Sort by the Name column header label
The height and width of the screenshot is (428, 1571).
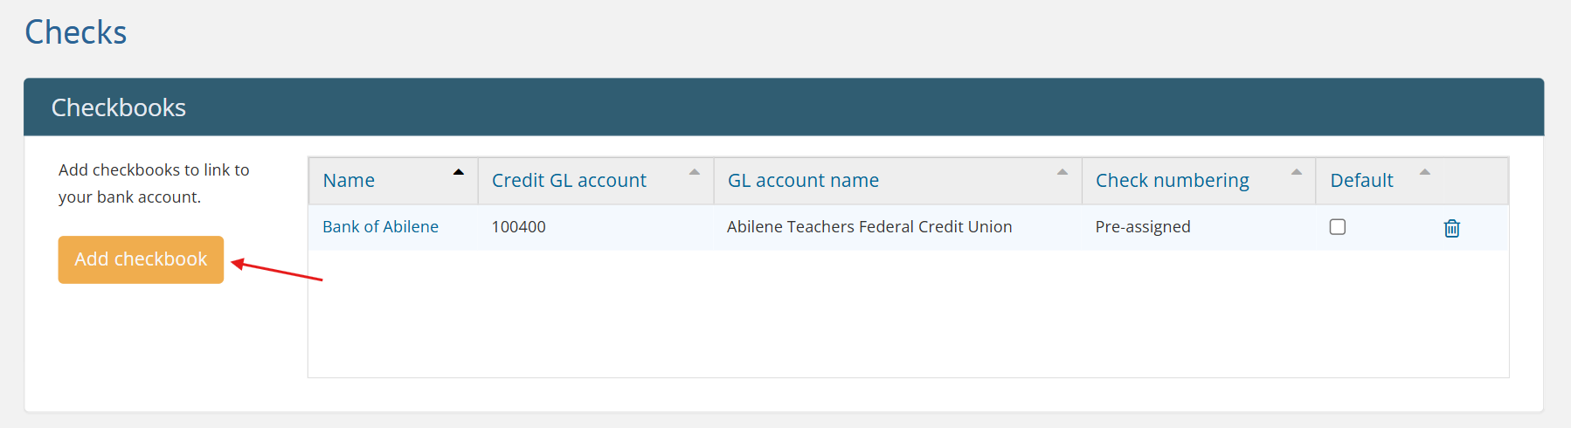[349, 181]
